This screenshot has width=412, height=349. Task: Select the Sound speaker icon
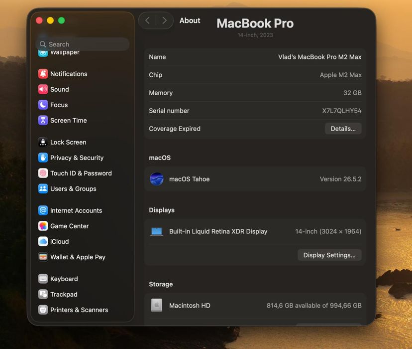[x=43, y=89]
